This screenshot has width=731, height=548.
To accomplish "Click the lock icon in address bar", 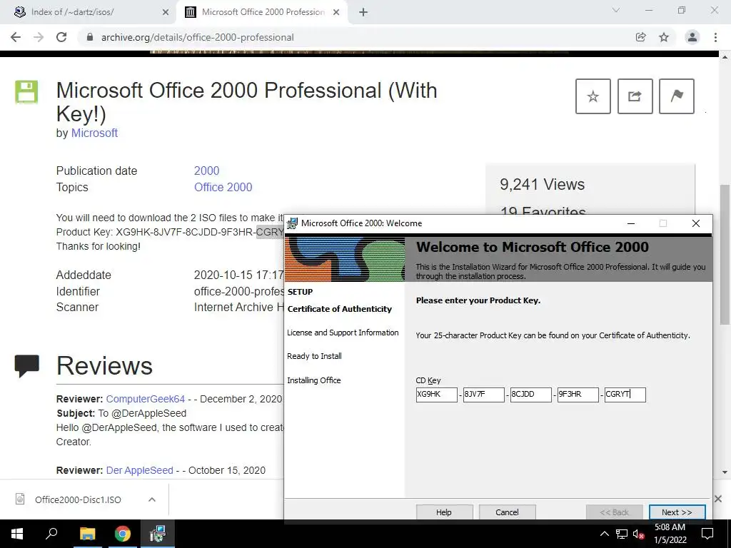I will (x=90, y=37).
